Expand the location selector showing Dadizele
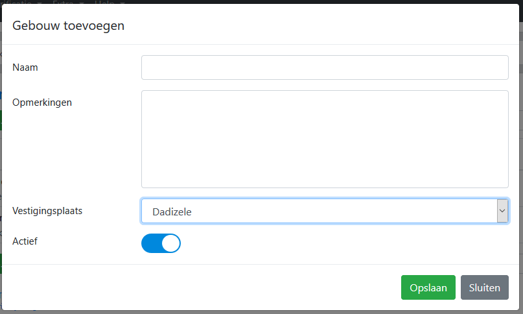The height and width of the screenshot is (314, 523). pyautogui.click(x=325, y=211)
